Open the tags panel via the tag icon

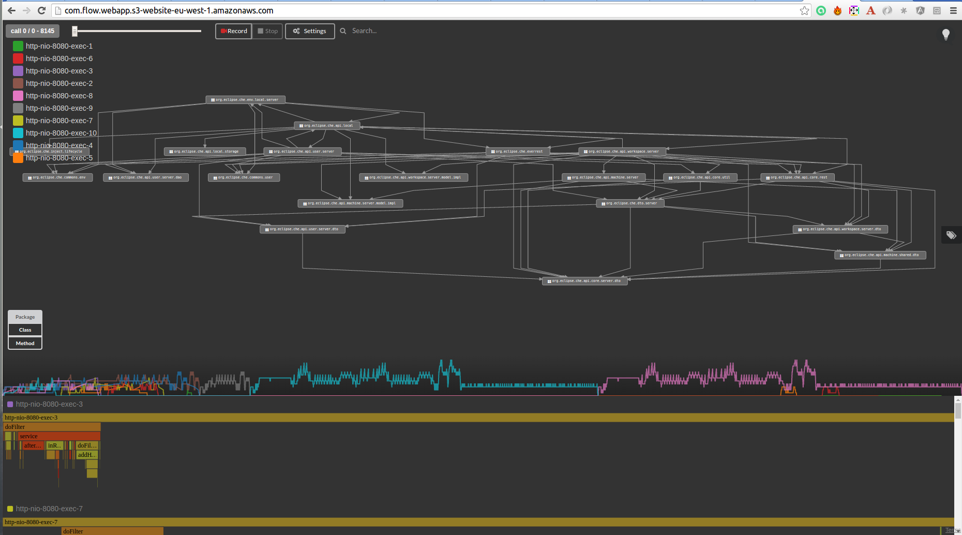[x=951, y=235]
